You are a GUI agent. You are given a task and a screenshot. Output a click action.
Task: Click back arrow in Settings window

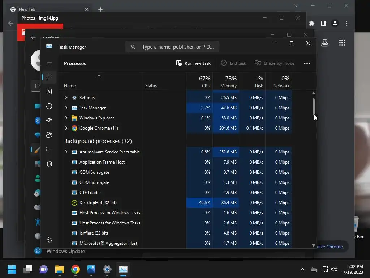34,38
